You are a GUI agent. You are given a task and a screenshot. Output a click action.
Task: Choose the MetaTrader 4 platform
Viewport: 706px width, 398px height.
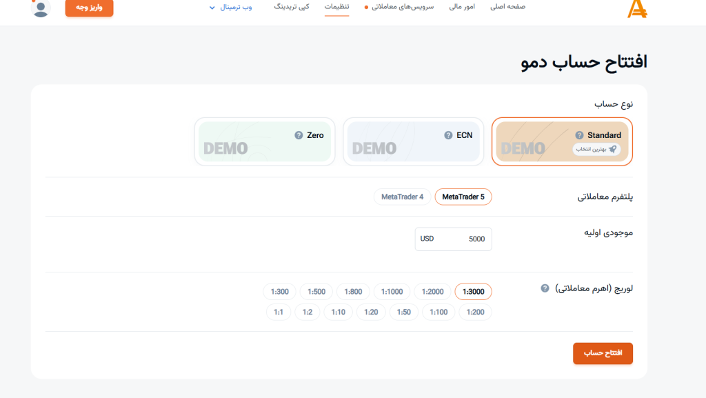[402, 197]
